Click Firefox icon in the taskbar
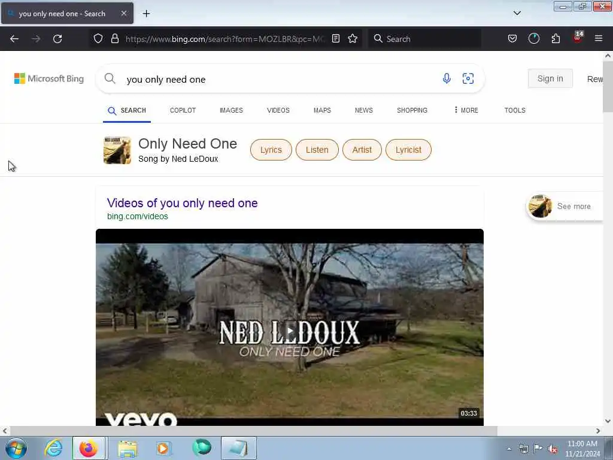The image size is (613, 460). (89, 448)
